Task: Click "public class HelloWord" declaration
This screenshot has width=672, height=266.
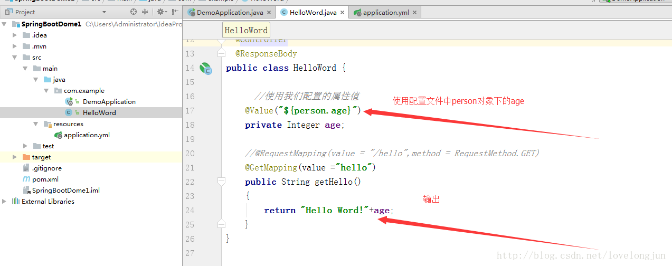Action: [x=281, y=68]
